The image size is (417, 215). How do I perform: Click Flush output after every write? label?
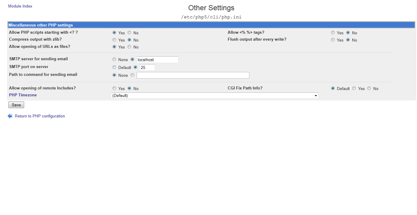point(257,39)
